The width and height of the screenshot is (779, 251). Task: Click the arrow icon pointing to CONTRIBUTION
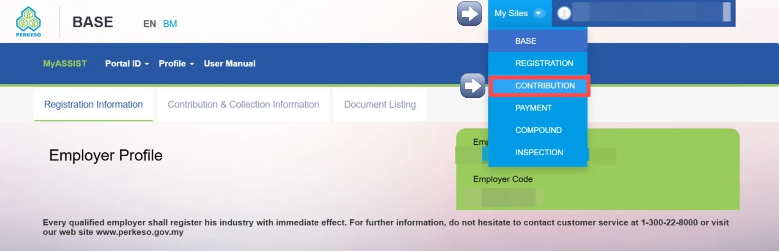coord(472,86)
